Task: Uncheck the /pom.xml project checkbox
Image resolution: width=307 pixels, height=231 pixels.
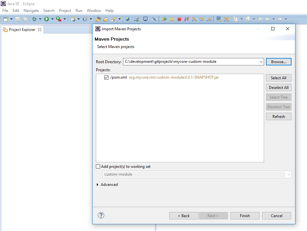Action: tap(106, 77)
